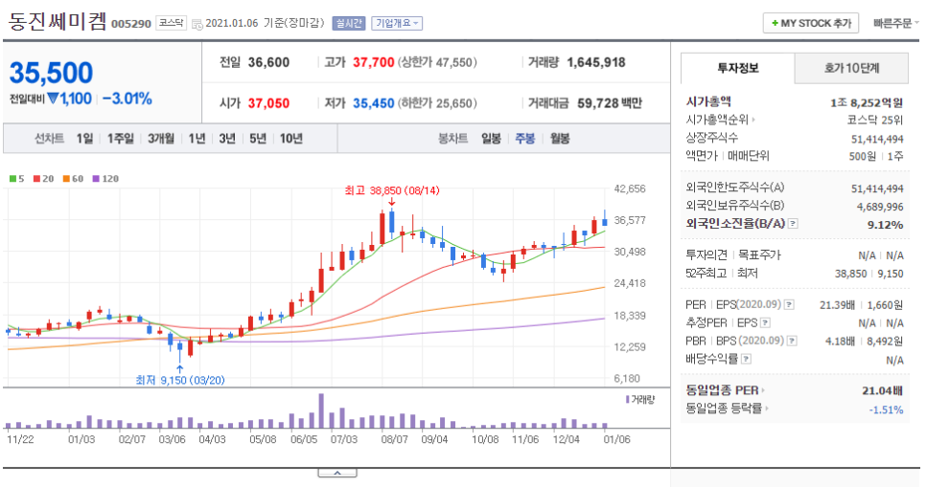The image size is (926, 487).
Task: Click the volume value 1,645,918
Action: tap(596, 62)
